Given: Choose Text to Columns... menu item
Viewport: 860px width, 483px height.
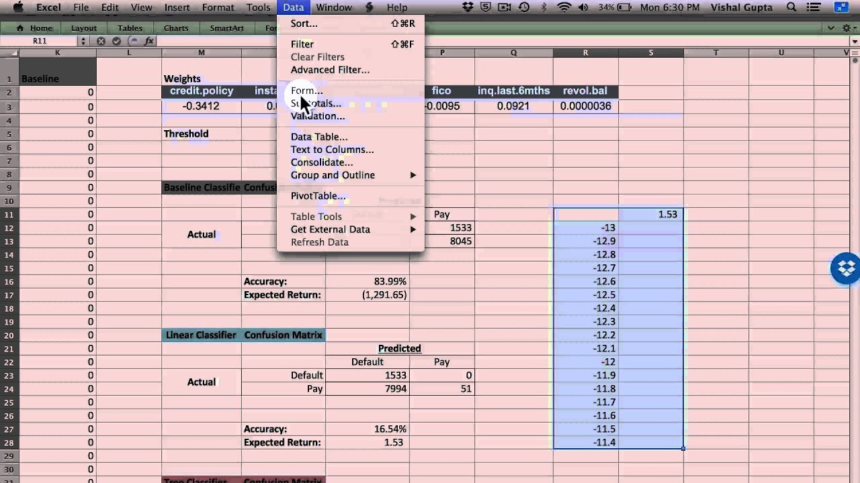Looking at the screenshot, I should pos(351,150).
